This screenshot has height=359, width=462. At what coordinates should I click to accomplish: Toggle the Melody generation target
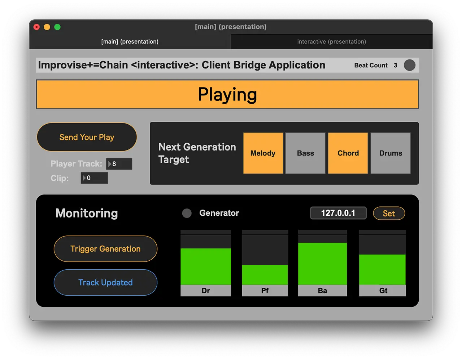coord(263,153)
